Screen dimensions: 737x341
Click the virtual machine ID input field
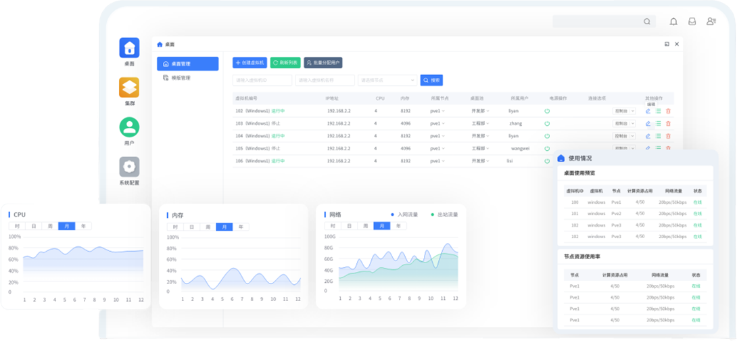pos(262,80)
